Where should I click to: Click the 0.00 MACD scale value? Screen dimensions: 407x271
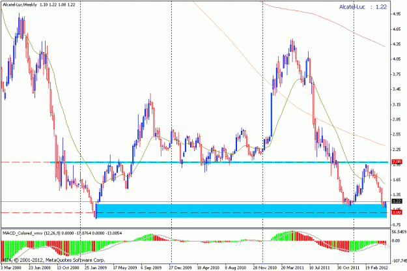396,240
